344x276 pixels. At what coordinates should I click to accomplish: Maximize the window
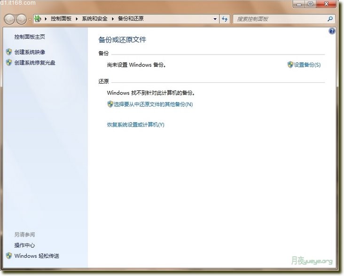click(x=310, y=4)
